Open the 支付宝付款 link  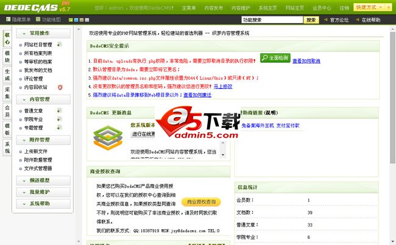pos(288,126)
